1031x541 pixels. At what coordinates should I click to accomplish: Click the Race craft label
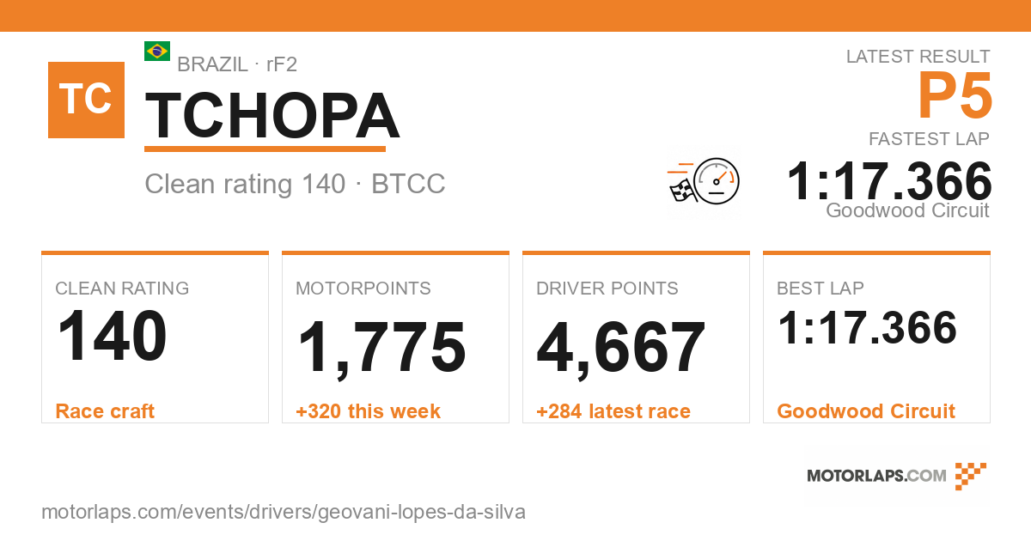pyautogui.click(x=105, y=411)
